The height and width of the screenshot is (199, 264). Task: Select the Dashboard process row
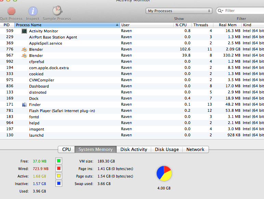coord(132,86)
